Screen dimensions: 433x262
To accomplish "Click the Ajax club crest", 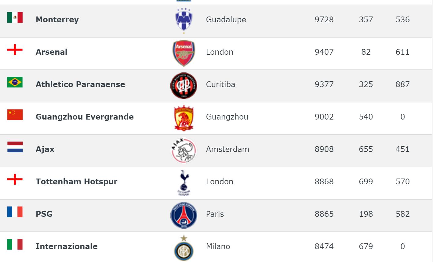I will (184, 150).
